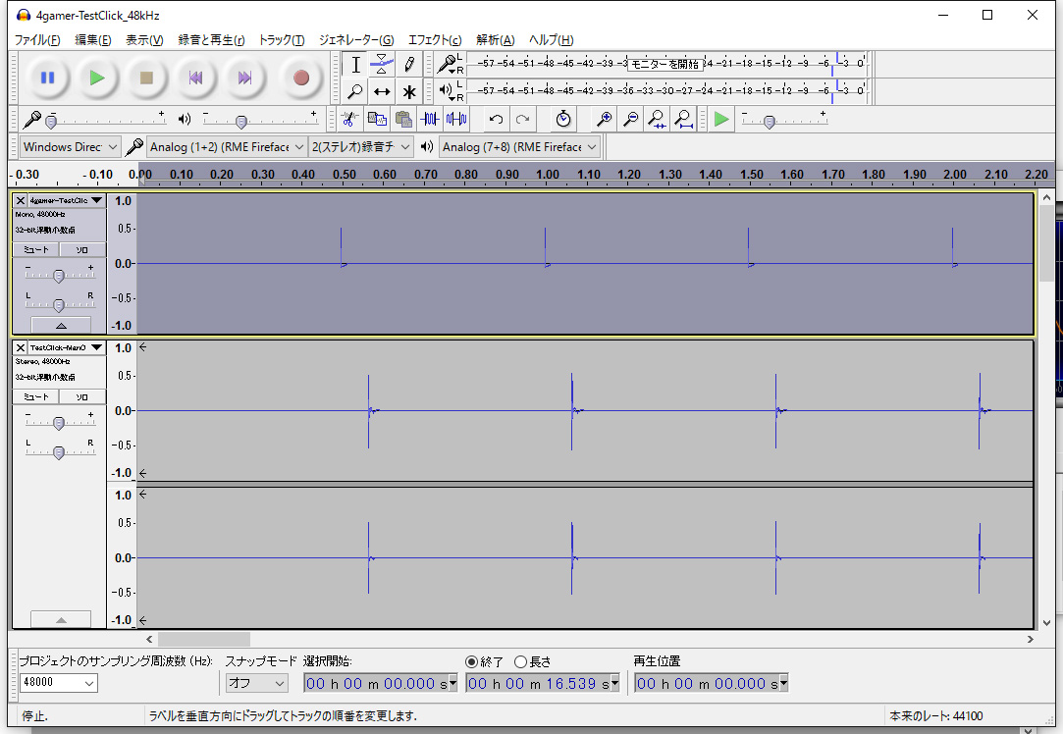The width and height of the screenshot is (1063, 734).
Task: Open the ジェネレーター menu
Action: [355, 40]
